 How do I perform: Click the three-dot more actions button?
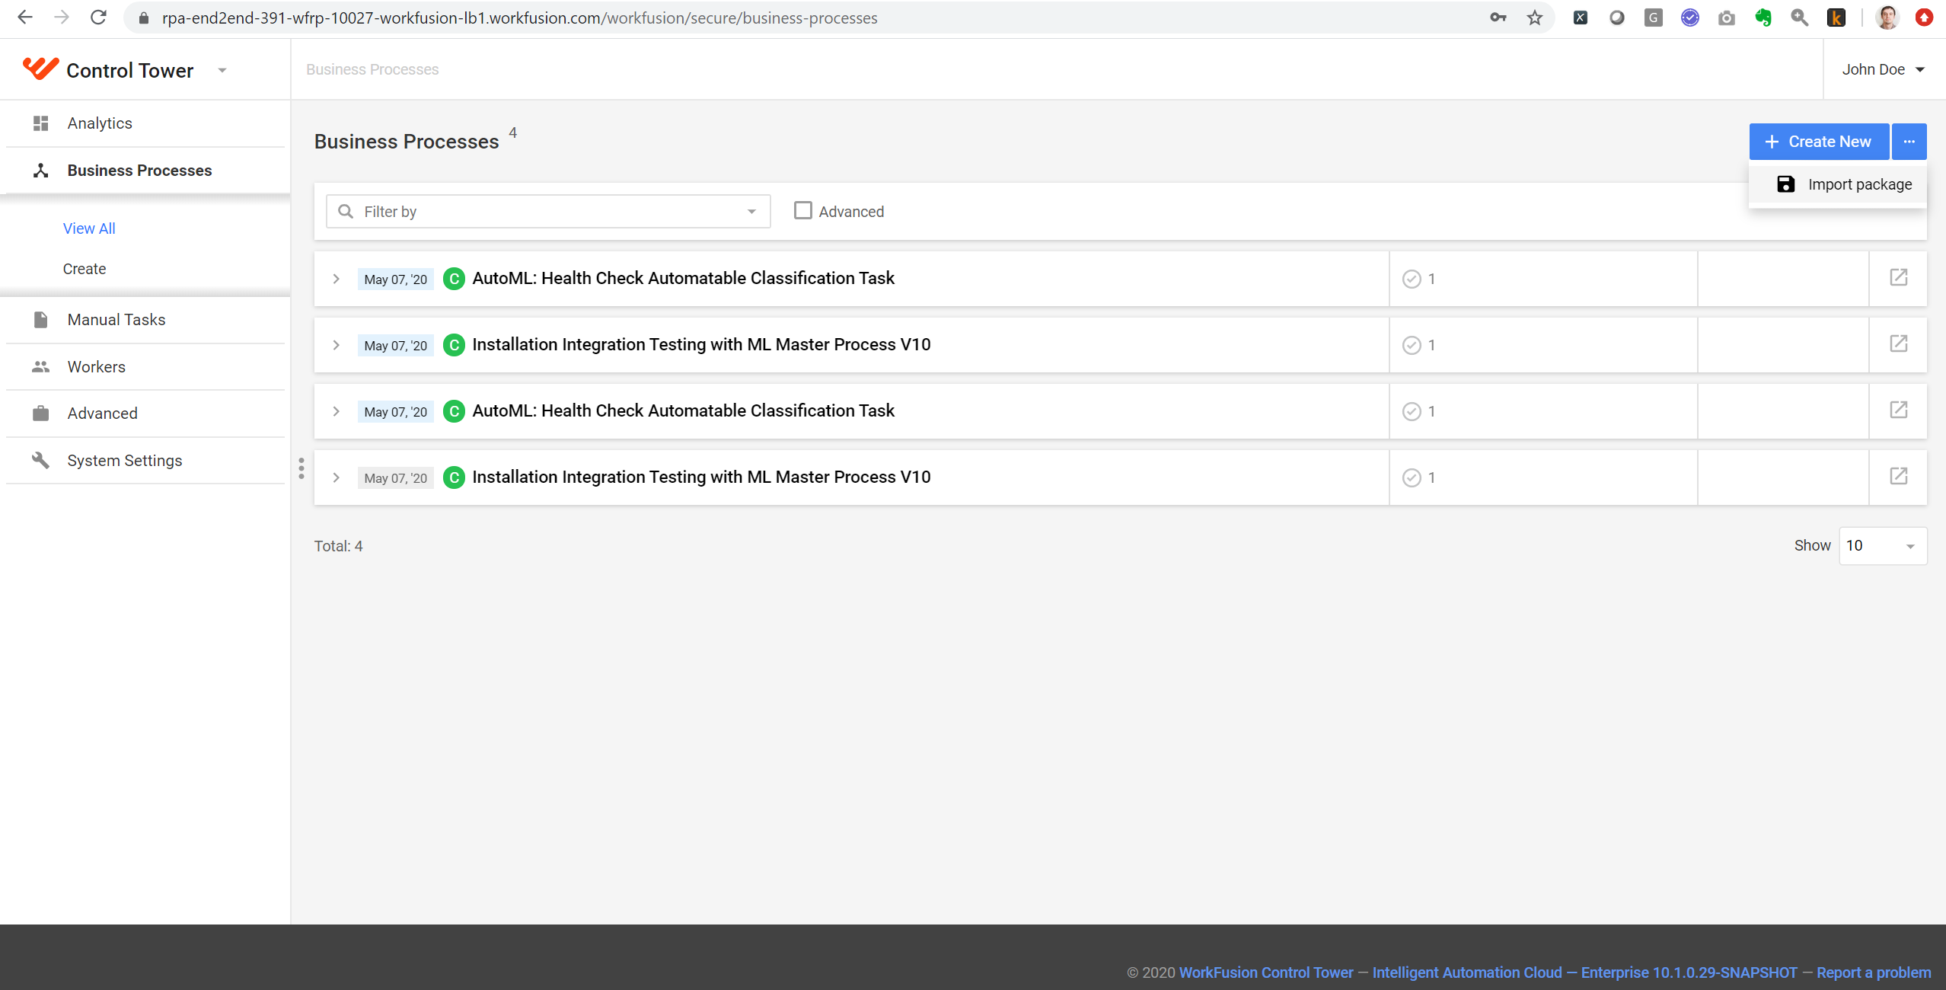1909,141
